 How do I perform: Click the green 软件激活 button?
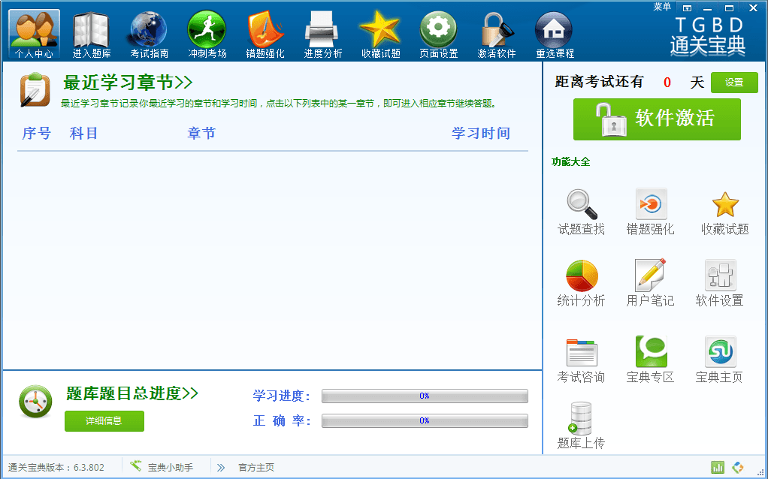click(x=657, y=119)
